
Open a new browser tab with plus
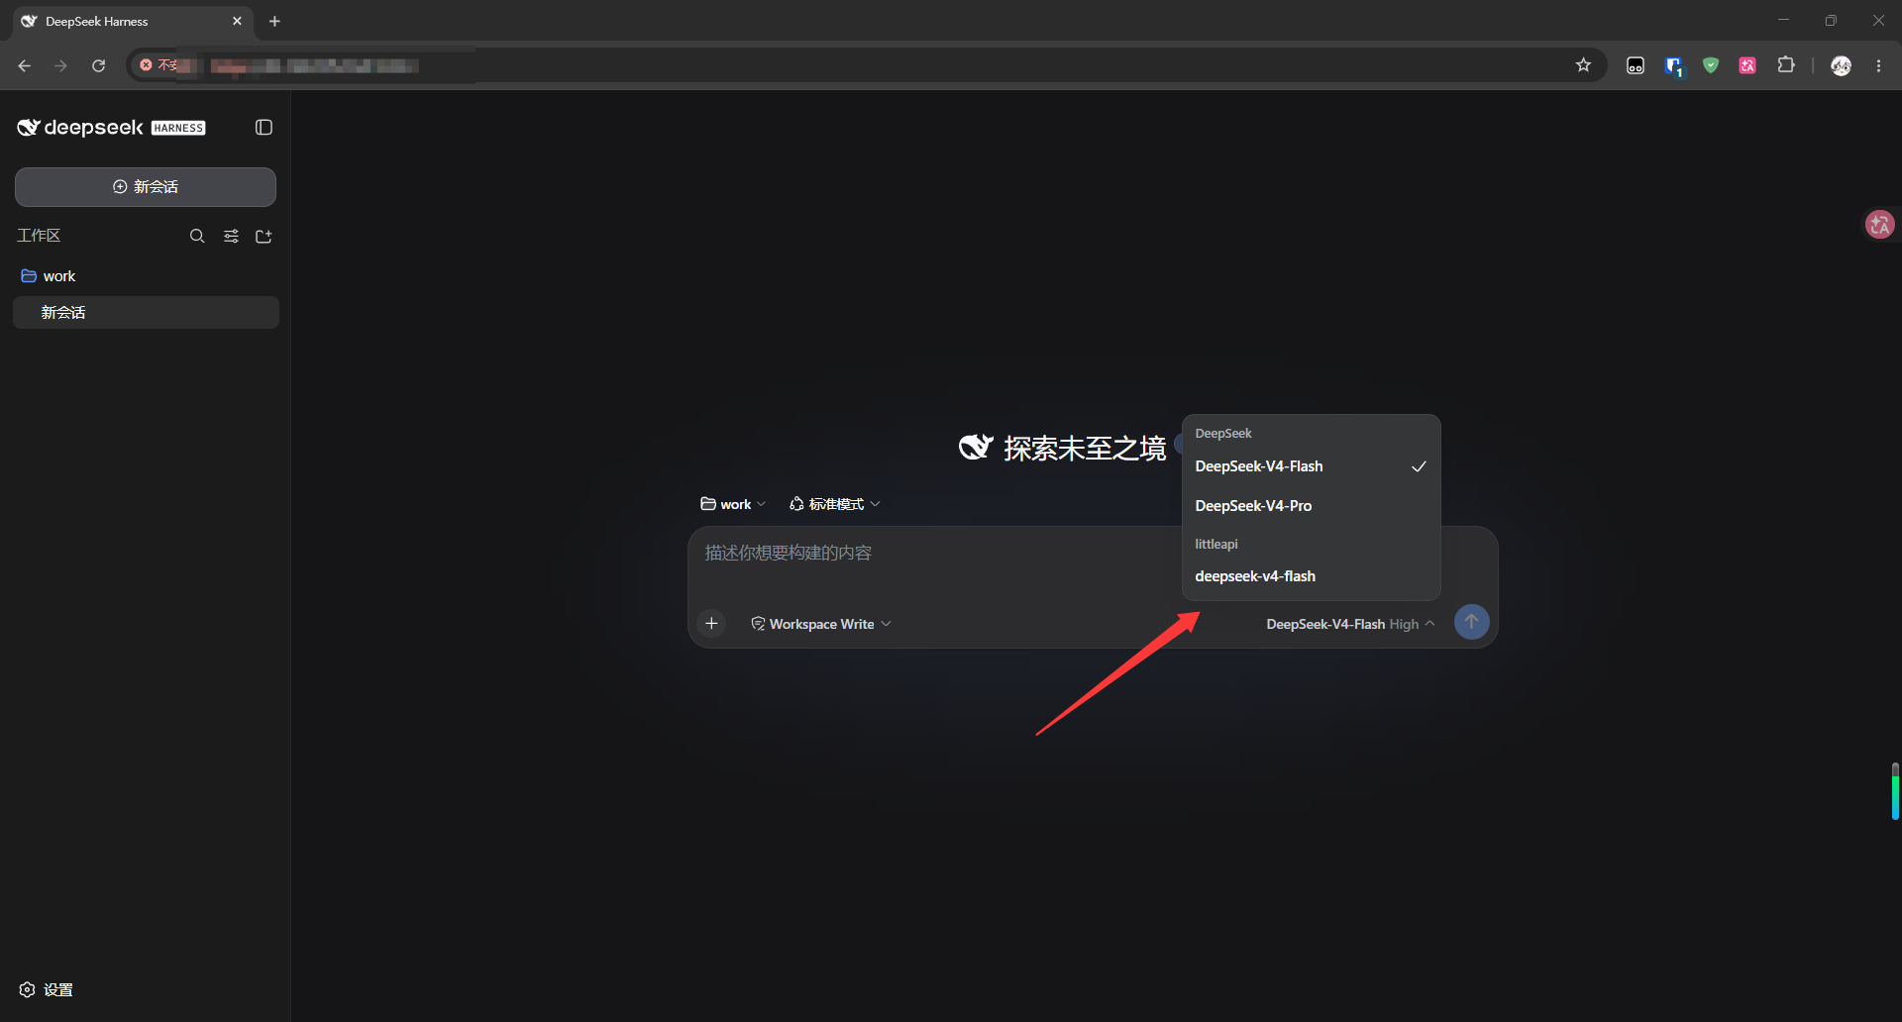click(274, 21)
